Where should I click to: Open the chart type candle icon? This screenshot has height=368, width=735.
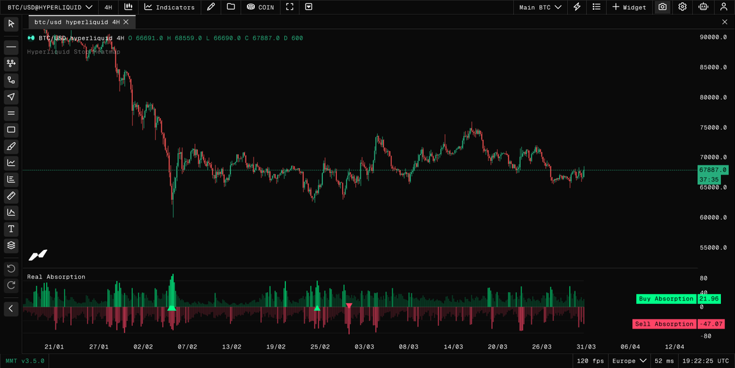pyautogui.click(x=128, y=7)
